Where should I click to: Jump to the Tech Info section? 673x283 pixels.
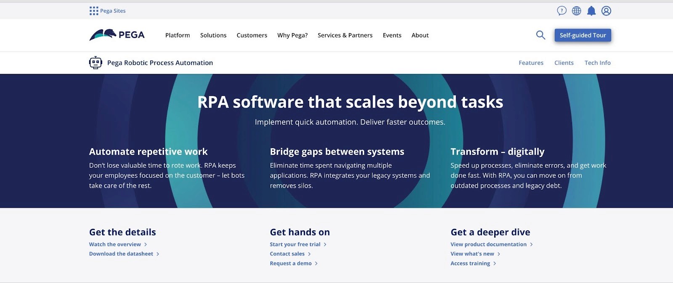597,63
